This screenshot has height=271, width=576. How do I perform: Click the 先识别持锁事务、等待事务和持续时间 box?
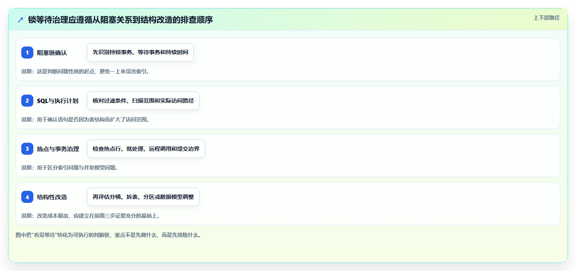[140, 53]
